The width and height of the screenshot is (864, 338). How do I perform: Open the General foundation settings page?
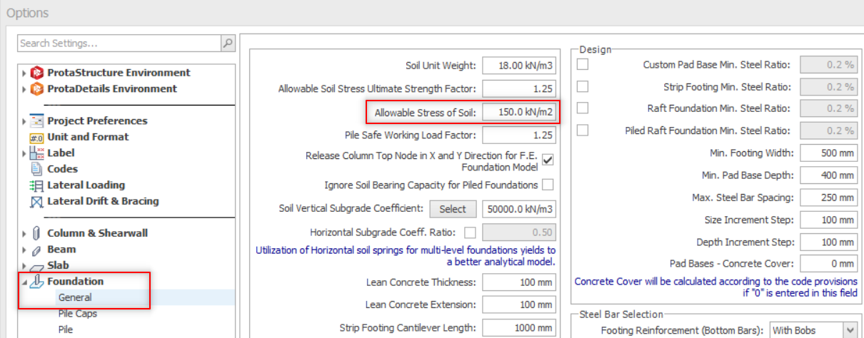(75, 297)
